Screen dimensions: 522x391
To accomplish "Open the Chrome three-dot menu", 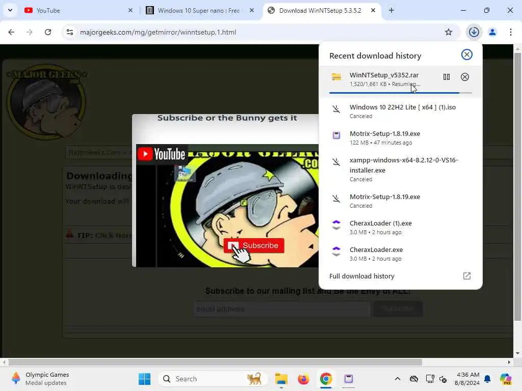I will tap(510, 32).
